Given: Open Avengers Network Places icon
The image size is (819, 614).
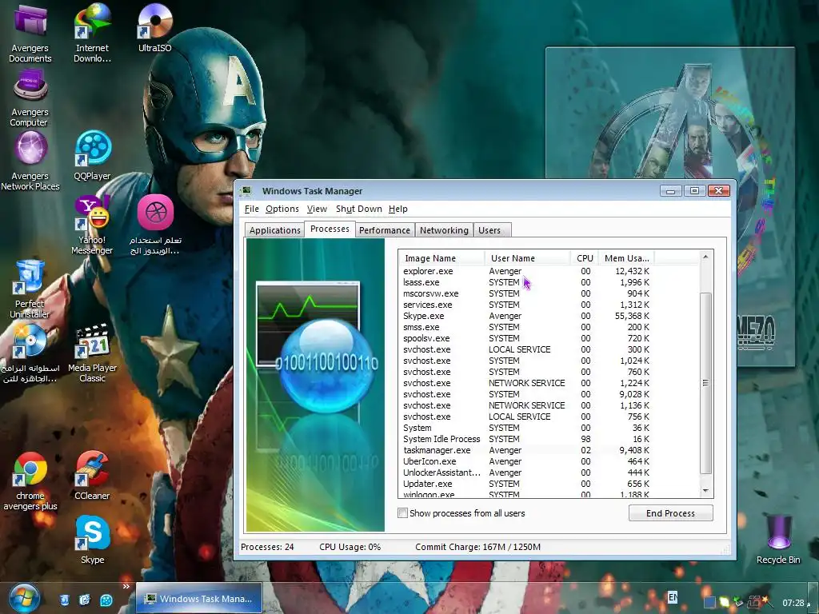Looking at the screenshot, I should click(x=30, y=161).
